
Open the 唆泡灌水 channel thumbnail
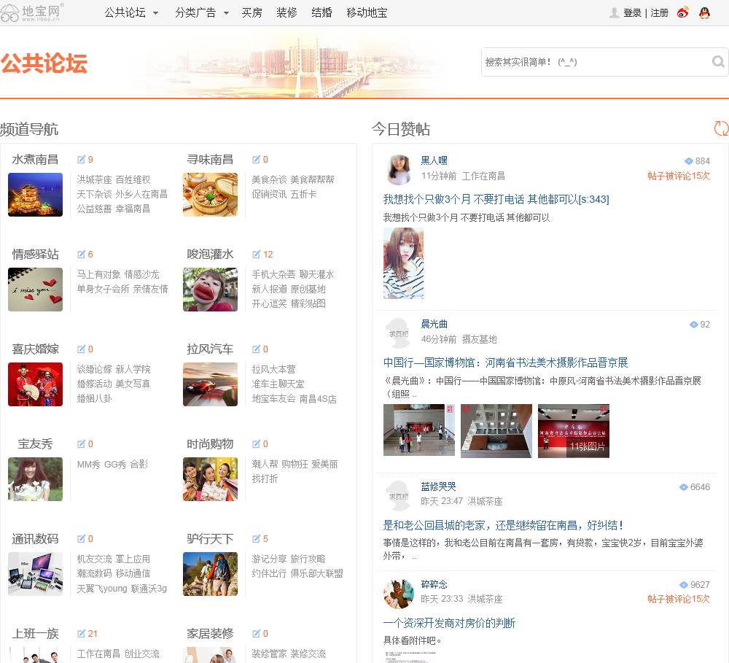pyautogui.click(x=210, y=290)
